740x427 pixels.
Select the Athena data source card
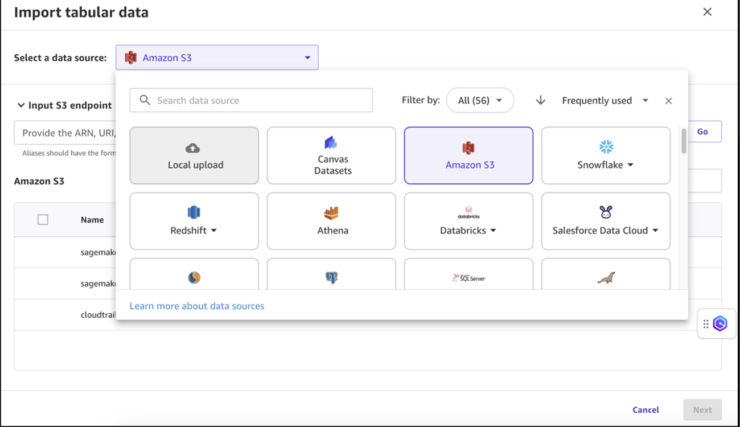[x=331, y=221]
